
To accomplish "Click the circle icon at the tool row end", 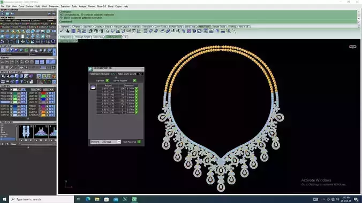I will 53,42.
